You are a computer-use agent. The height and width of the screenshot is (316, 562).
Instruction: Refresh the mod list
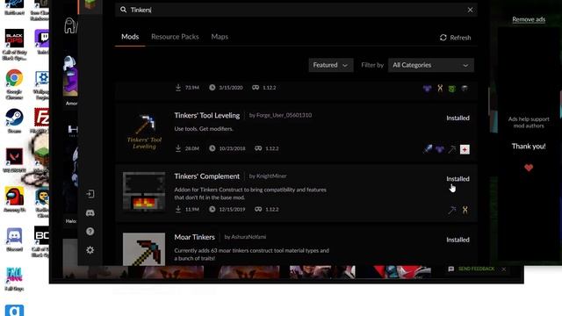click(x=455, y=38)
